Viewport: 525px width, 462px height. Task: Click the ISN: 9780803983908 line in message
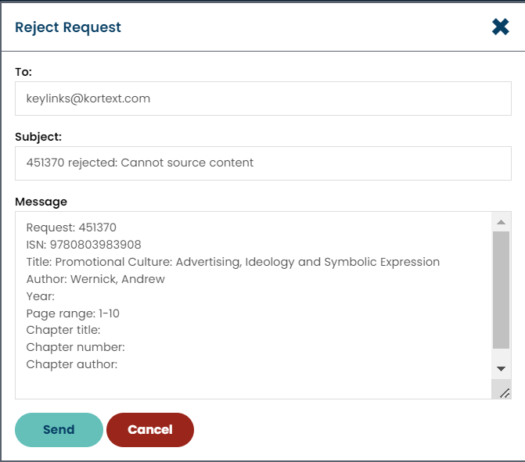pos(84,245)
